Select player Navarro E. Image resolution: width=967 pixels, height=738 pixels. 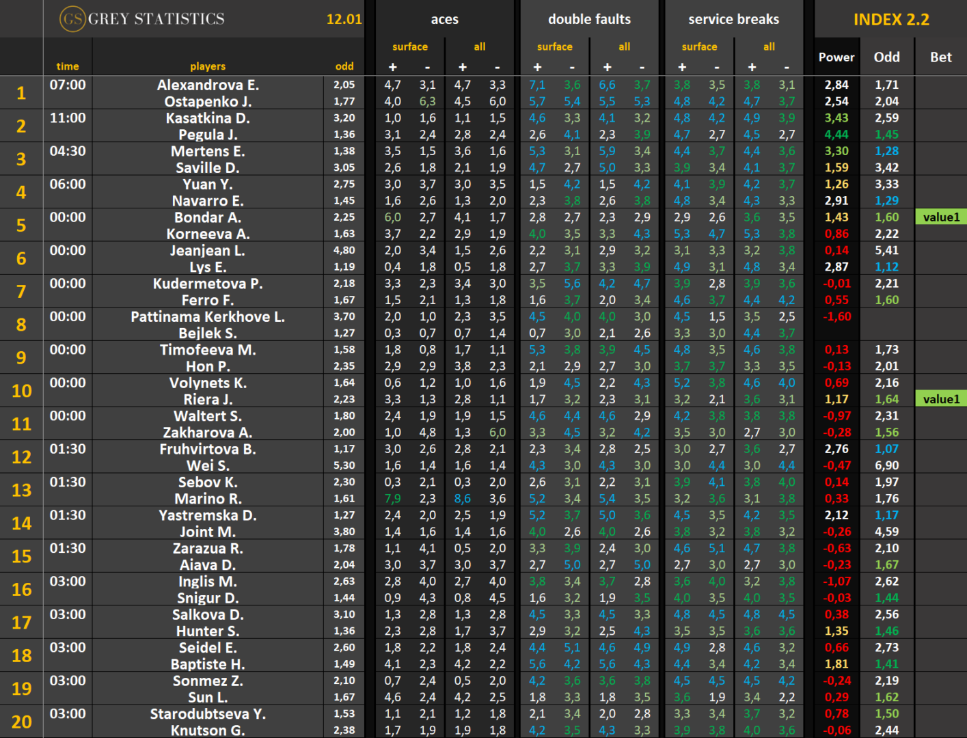(208, 201)
